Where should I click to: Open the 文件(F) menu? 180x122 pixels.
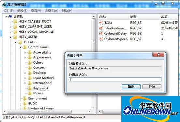point(9,11)
